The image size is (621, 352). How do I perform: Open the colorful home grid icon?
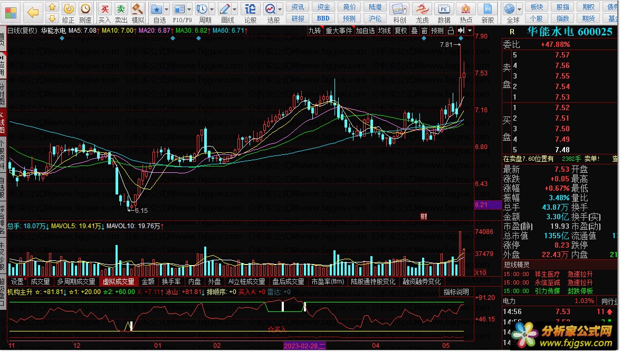11,12
